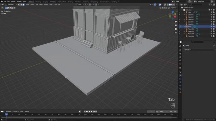Switch to the Layout workspace tab
This screenshot has height=121, width=216.
[x=31, y=2]
